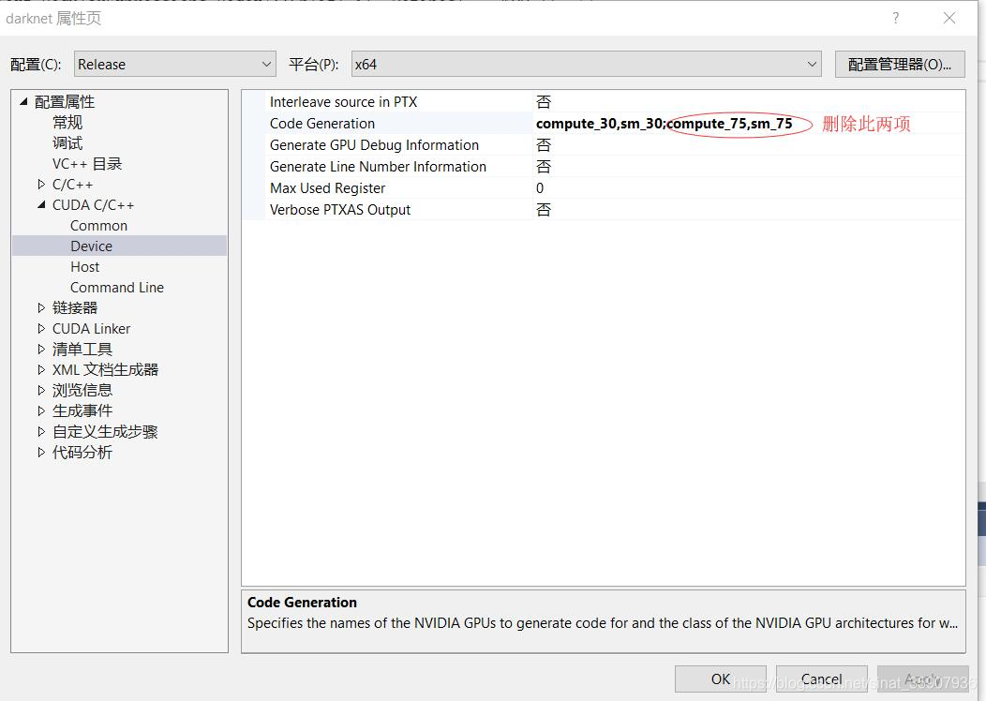
Task: Click the Max Used Register property
Action: point(327,188)
